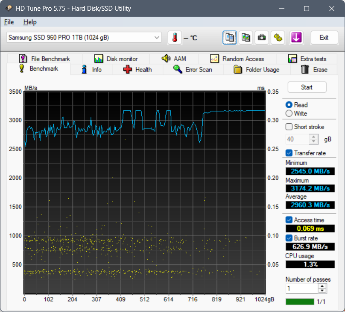Click the green passes progress bar

click(300, 301)
